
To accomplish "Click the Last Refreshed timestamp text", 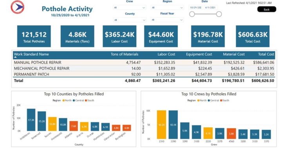I will pos(249,3).
